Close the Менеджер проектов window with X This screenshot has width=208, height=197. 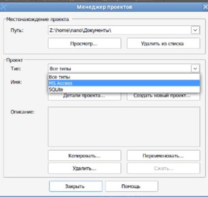tap(203, 7)
